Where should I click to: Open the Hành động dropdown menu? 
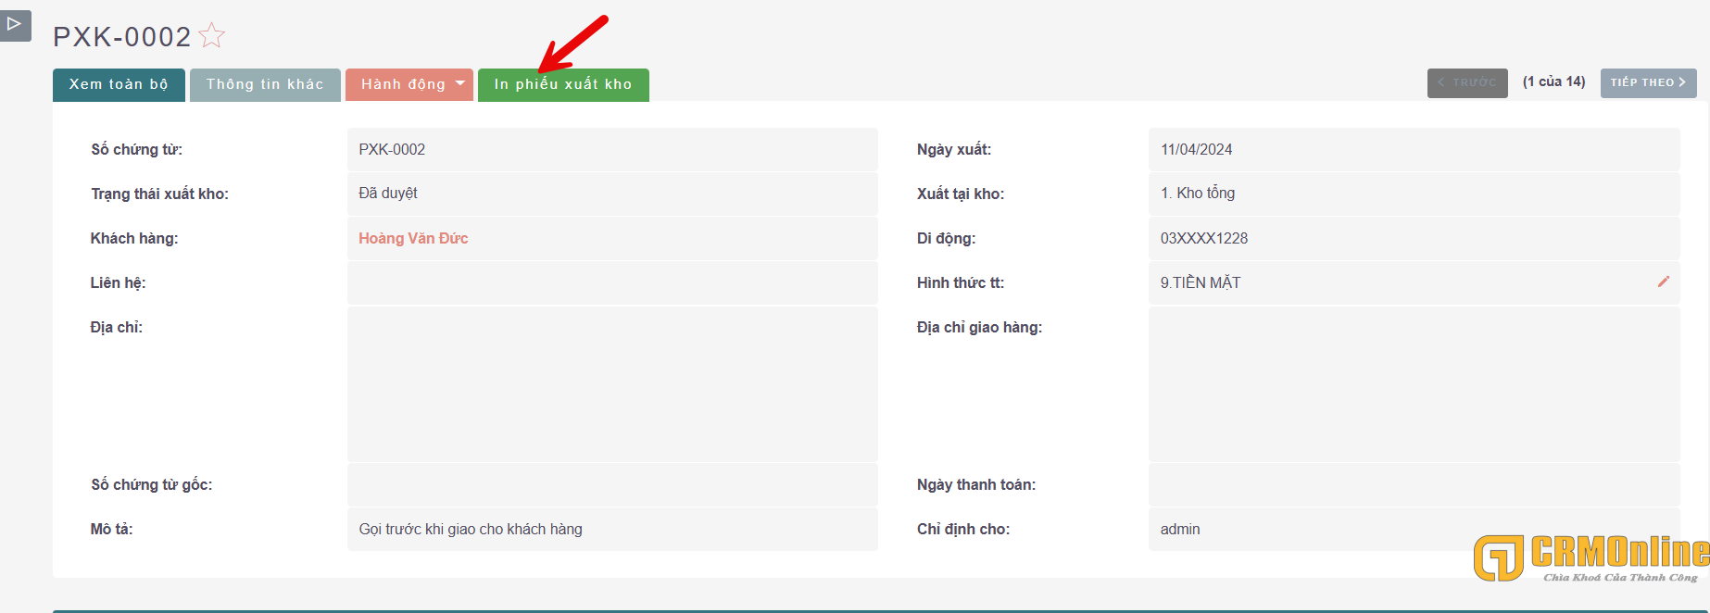tap(409, 84)
